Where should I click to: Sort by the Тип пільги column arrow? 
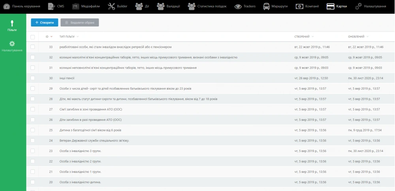pos(78,37)
